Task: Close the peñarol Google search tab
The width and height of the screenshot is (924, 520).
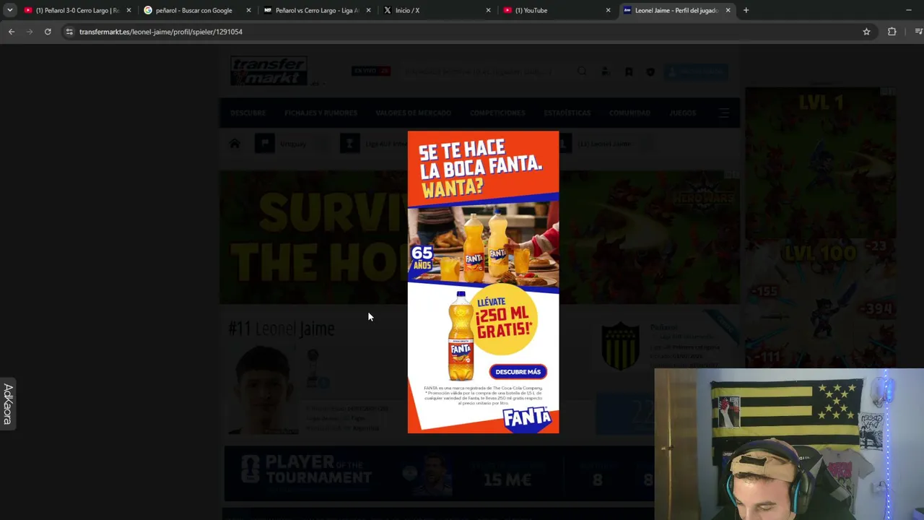Action: point(248,10)
